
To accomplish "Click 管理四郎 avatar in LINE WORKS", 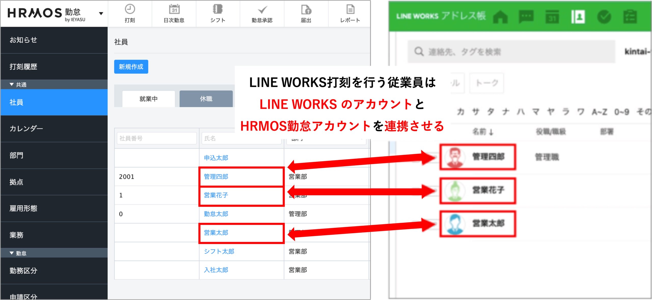I will pyautogui.click(x=455, y=157).
